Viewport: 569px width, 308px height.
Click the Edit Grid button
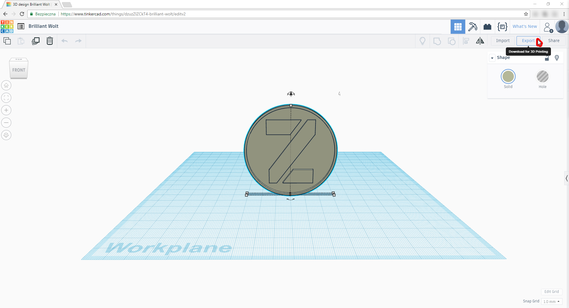point(551,292)
